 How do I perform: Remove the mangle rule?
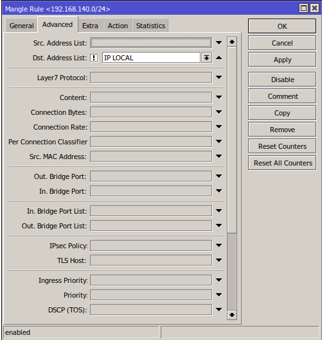pyautogui.click(x=282, y=130)
